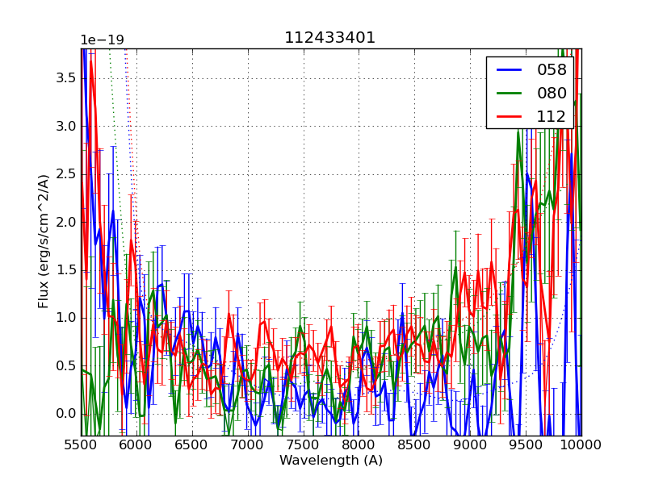This screenshot has width=646, height=484.
Task: Click the 1e-19 exponent label
Action: click(102, 40)
